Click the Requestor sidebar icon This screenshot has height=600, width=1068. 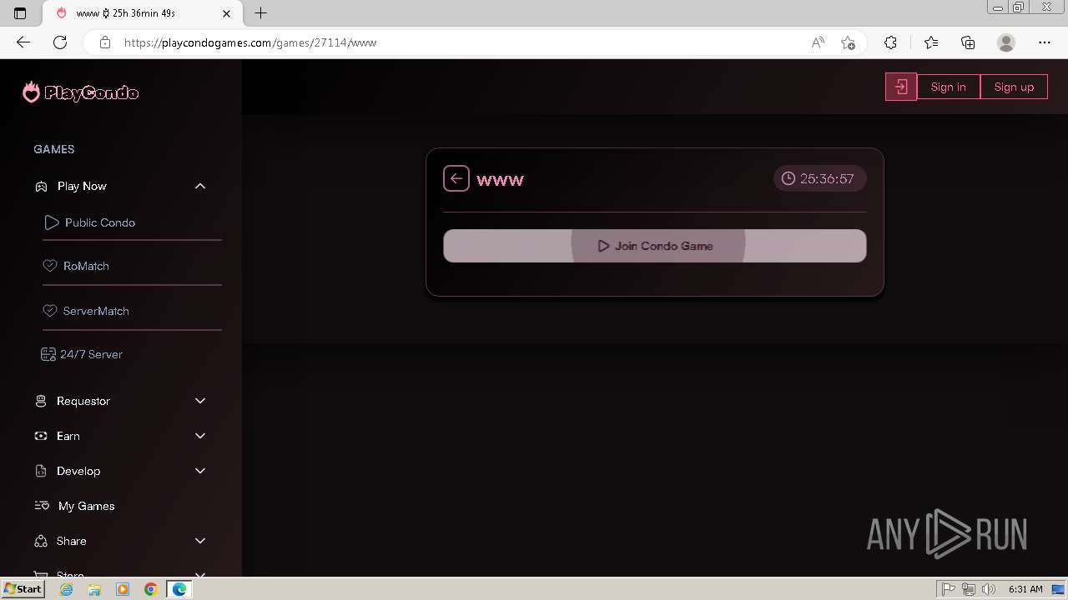coord(41,401)
